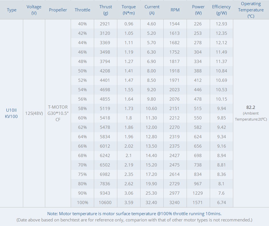Click the motor temperature note text
The image size is (269, 226).
pyautogui.click(x=134, y=214)
